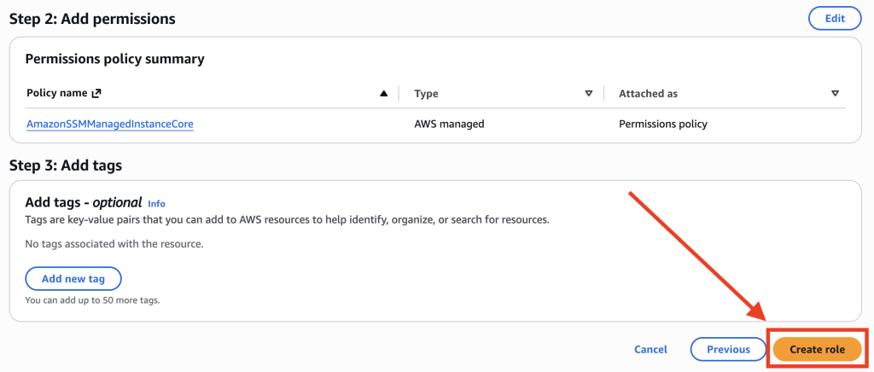Sort the Type column
874x372 pixels.
click(589, 94)
